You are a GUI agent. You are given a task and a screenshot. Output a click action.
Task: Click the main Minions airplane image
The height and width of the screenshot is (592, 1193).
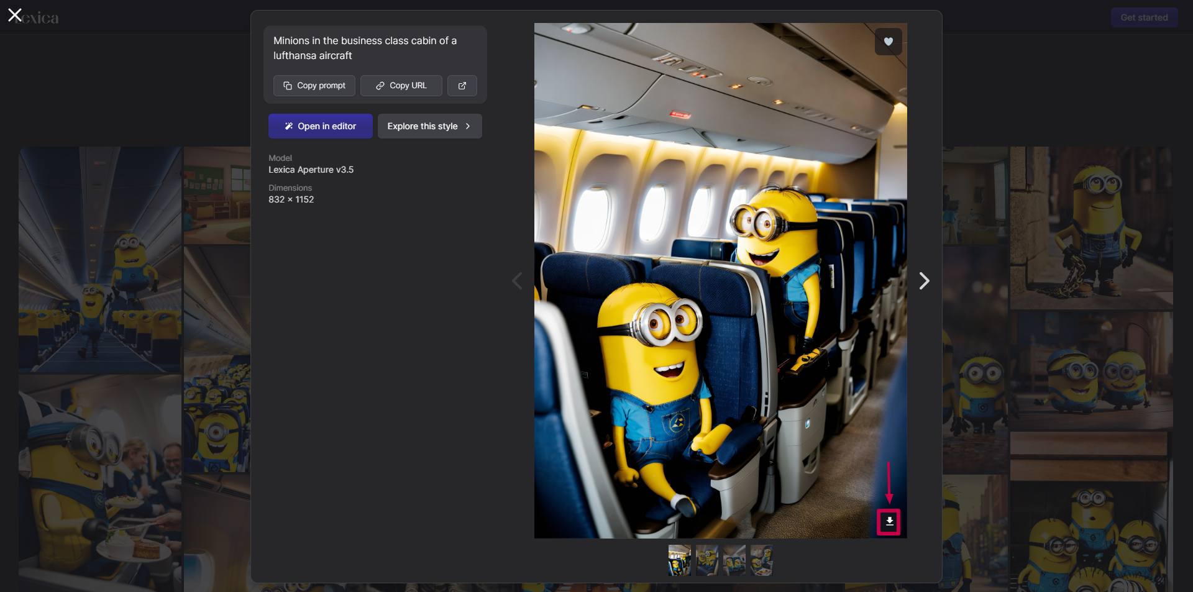[x=720, y=281]
